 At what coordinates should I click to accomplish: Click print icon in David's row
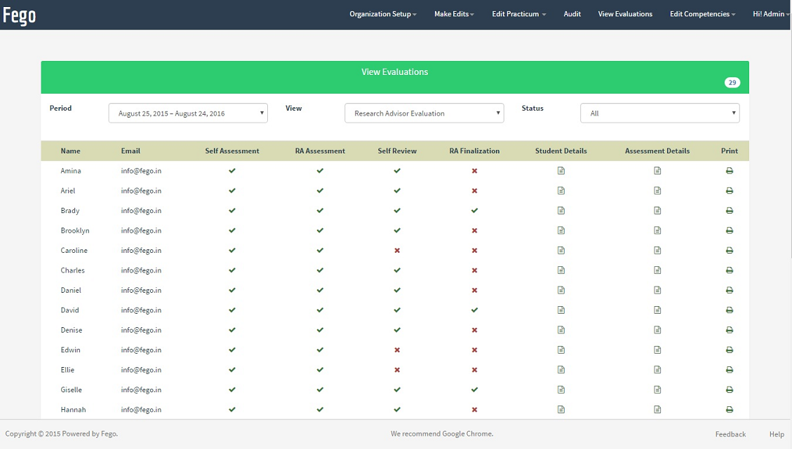click(x=730, y=310)
